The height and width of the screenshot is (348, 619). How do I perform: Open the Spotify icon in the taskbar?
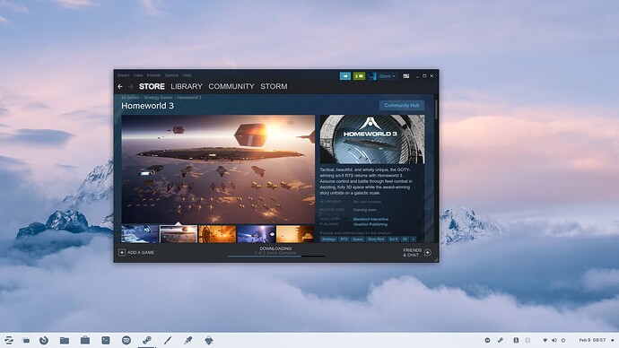click(x=126, y=340)
